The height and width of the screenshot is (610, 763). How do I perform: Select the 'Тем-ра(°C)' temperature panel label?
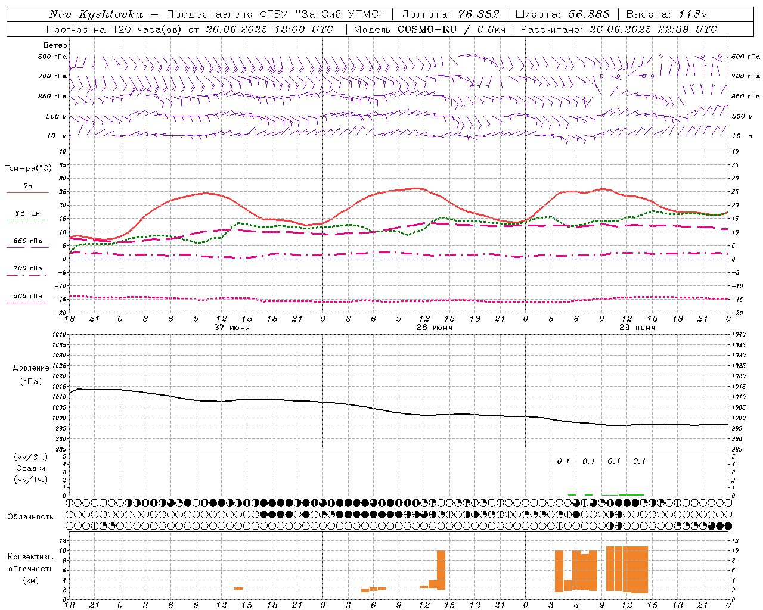[28, 169]
